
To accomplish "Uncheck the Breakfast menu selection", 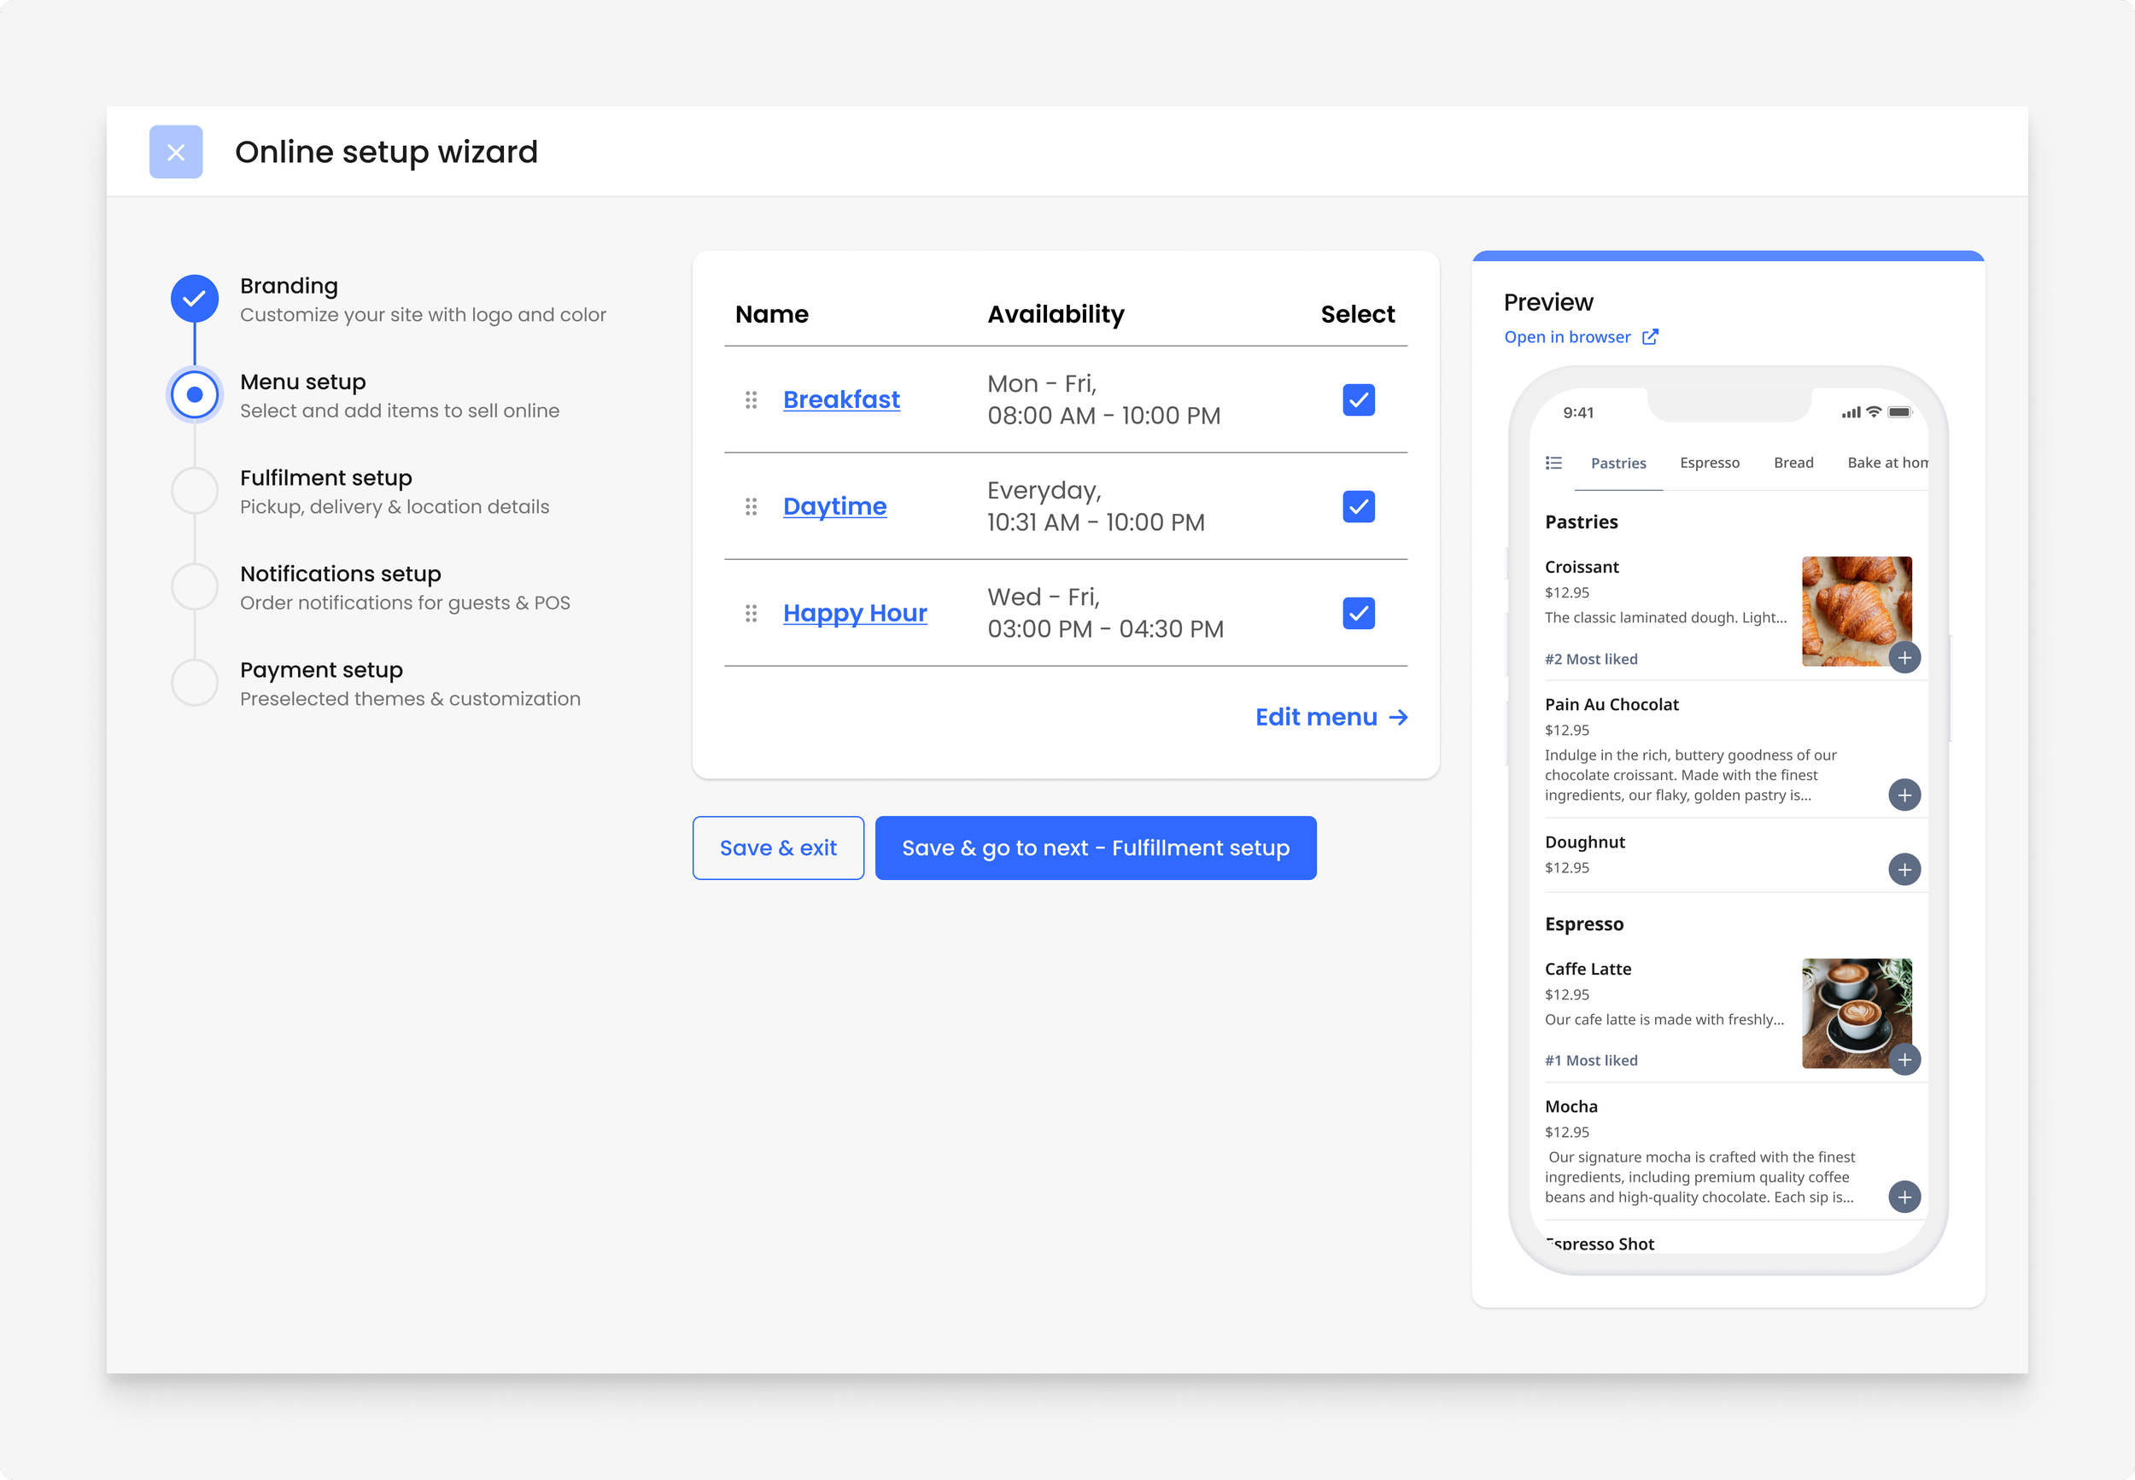I will pyautogui.click(x=1358, y=399).
